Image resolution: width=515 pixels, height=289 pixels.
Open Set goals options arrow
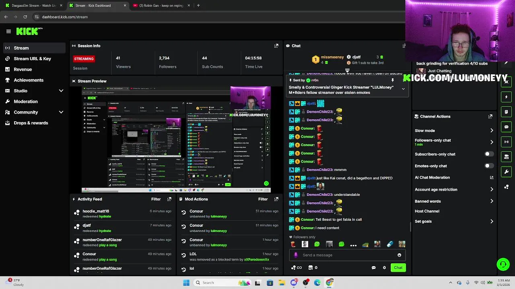pos(491,221)
